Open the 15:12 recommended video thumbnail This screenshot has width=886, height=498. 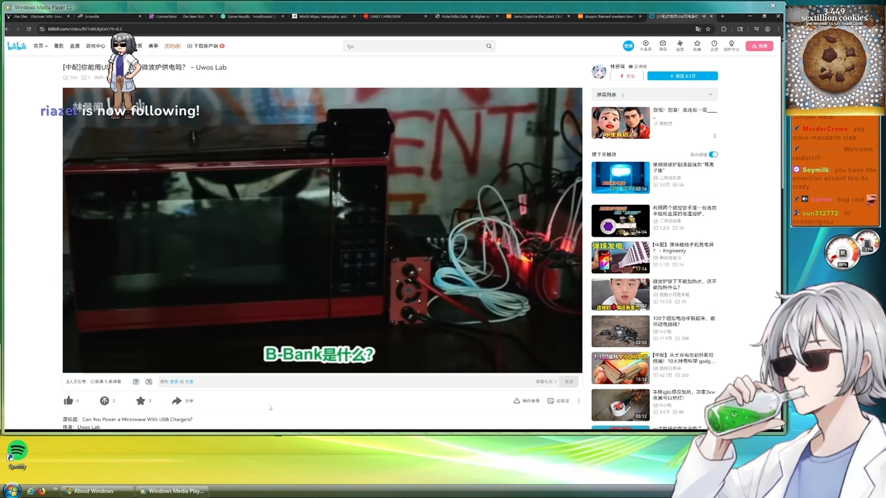[x=620, y=368]
